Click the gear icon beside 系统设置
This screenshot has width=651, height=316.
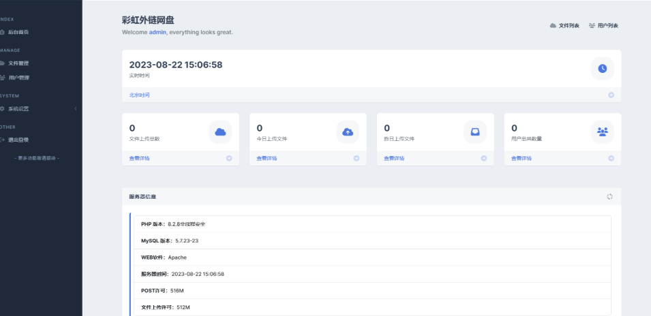click(2, 109)
